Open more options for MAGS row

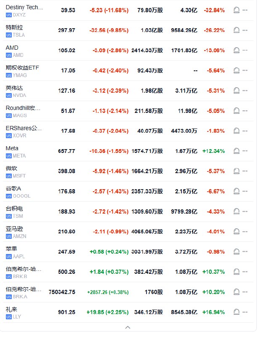(245, 111)
